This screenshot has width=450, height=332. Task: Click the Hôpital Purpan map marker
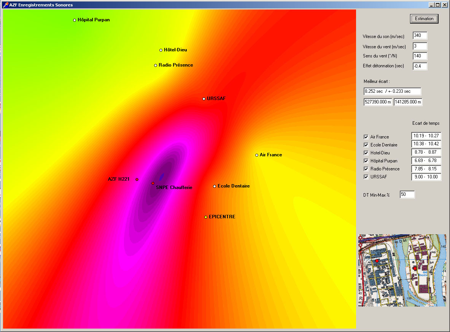(x=75, y=20)
